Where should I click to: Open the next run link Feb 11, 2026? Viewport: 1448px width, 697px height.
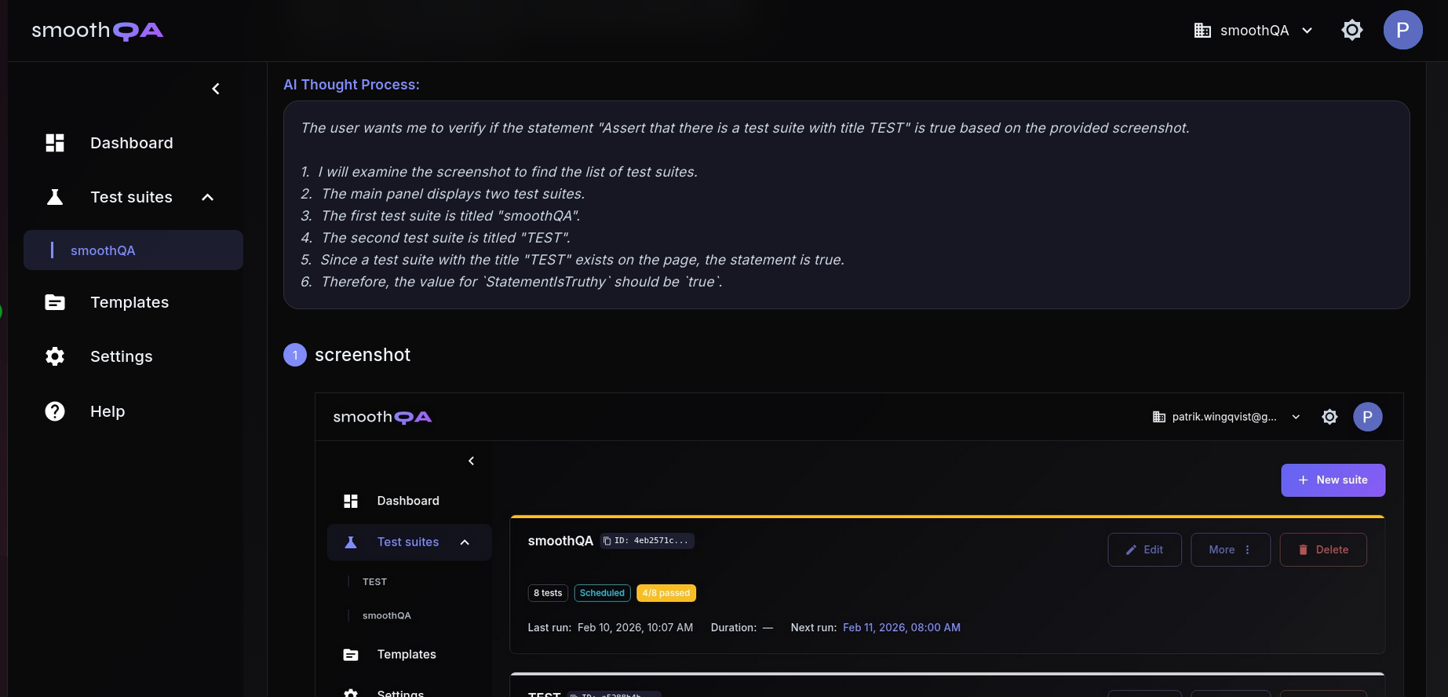point(901,627)
